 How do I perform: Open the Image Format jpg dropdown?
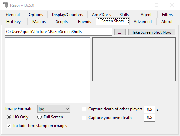54,109
